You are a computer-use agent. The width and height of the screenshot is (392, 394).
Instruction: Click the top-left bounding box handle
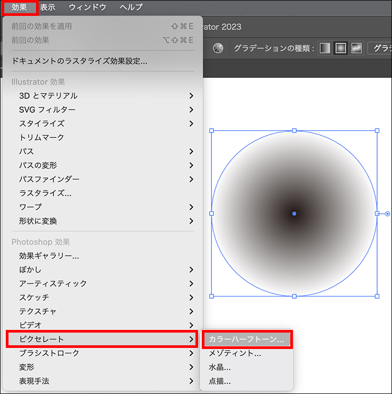(x=211, y=130)
